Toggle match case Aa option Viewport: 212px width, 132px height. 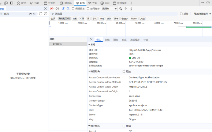[34, 14]
